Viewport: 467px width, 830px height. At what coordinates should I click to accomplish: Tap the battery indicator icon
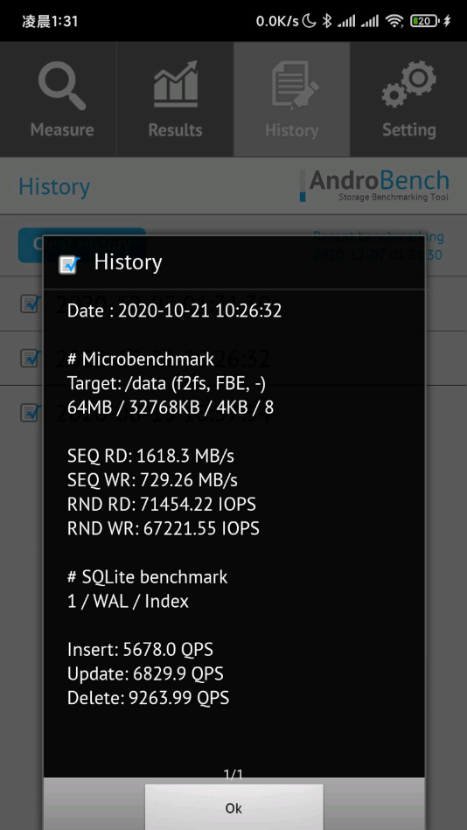[425, 21]
